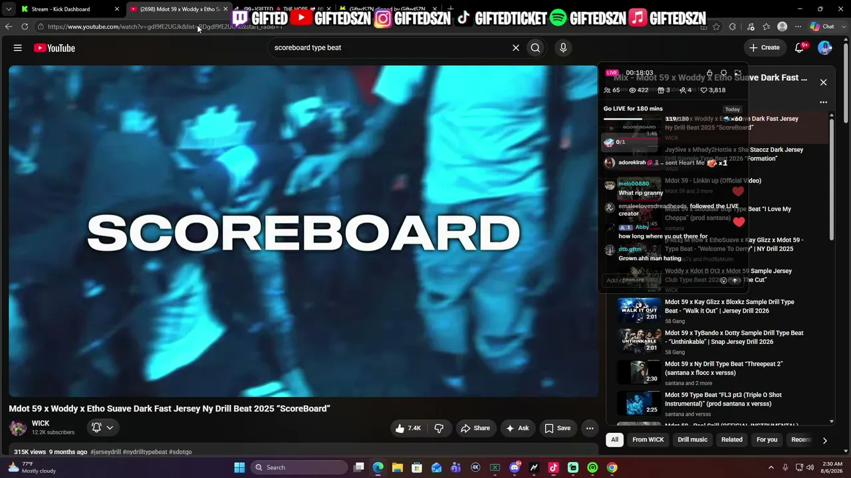Open TikTok app from the taskbar

coord(553,467)
